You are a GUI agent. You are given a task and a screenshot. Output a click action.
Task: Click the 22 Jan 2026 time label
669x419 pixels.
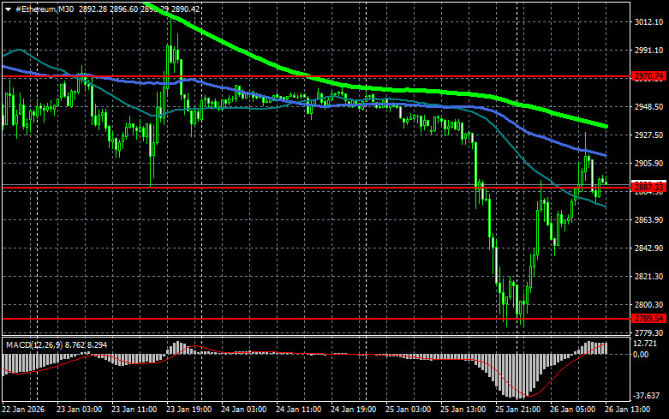(x=23, y=410)
